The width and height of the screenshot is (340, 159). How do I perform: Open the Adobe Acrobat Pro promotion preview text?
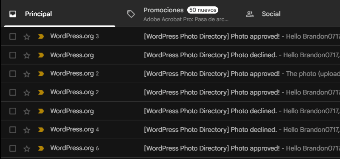186,20
